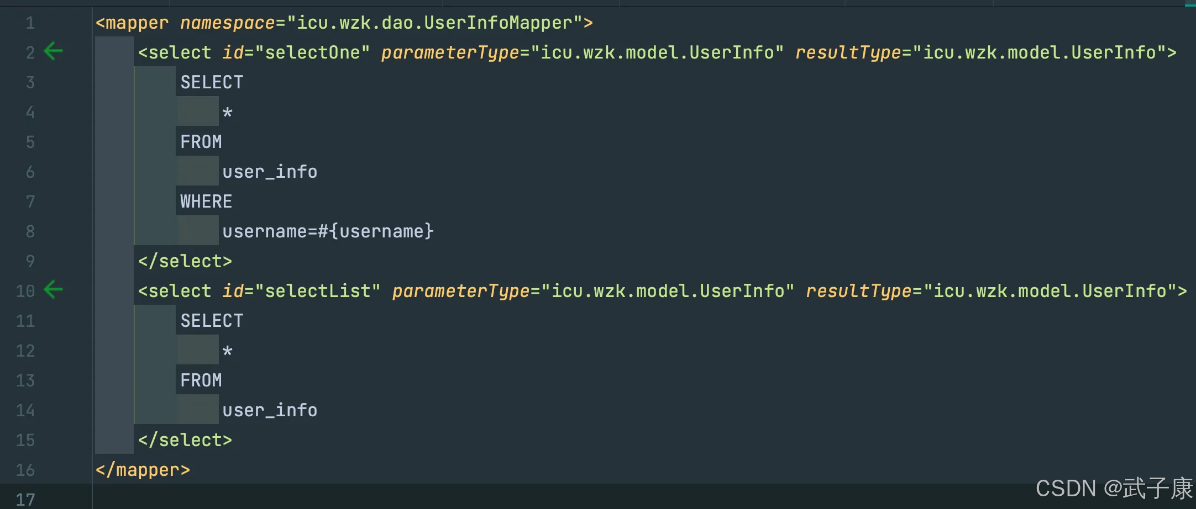
Task: Click the "selectList" id value
Action: [318, 291]
